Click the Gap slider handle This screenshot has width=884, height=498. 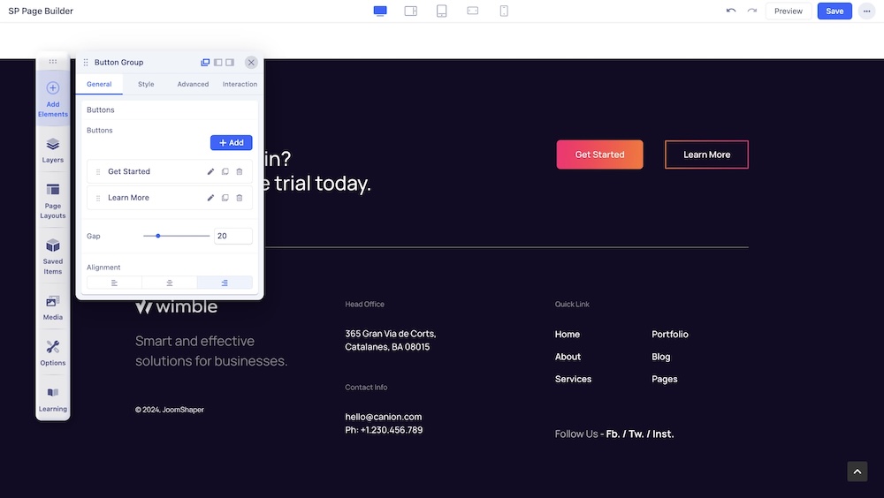tap(158, 236)
